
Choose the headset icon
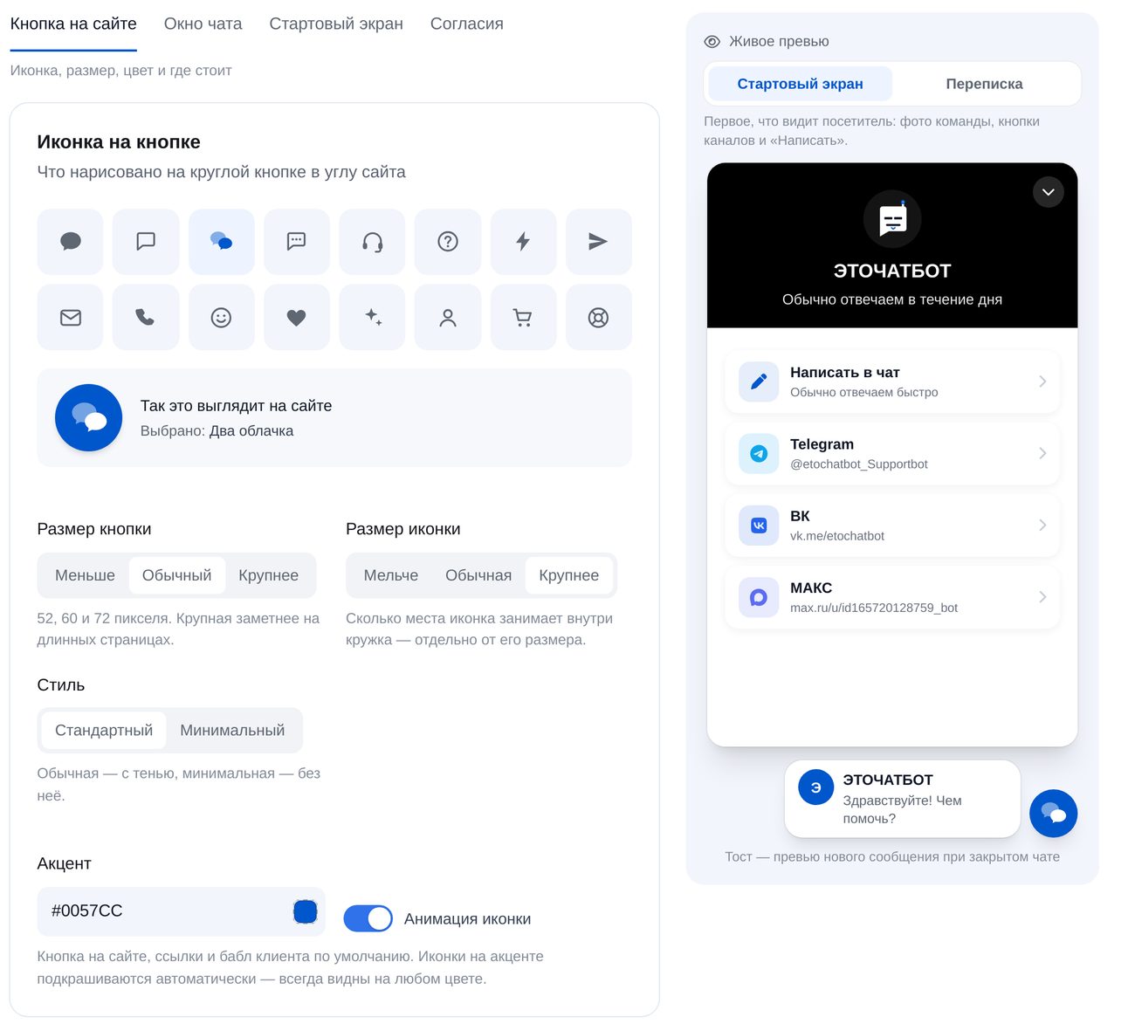coord(372,242)
